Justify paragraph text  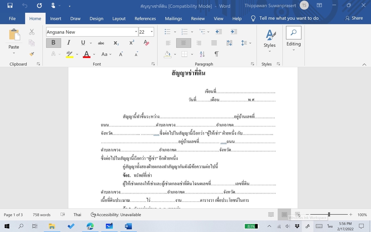[x=214, y=43]
